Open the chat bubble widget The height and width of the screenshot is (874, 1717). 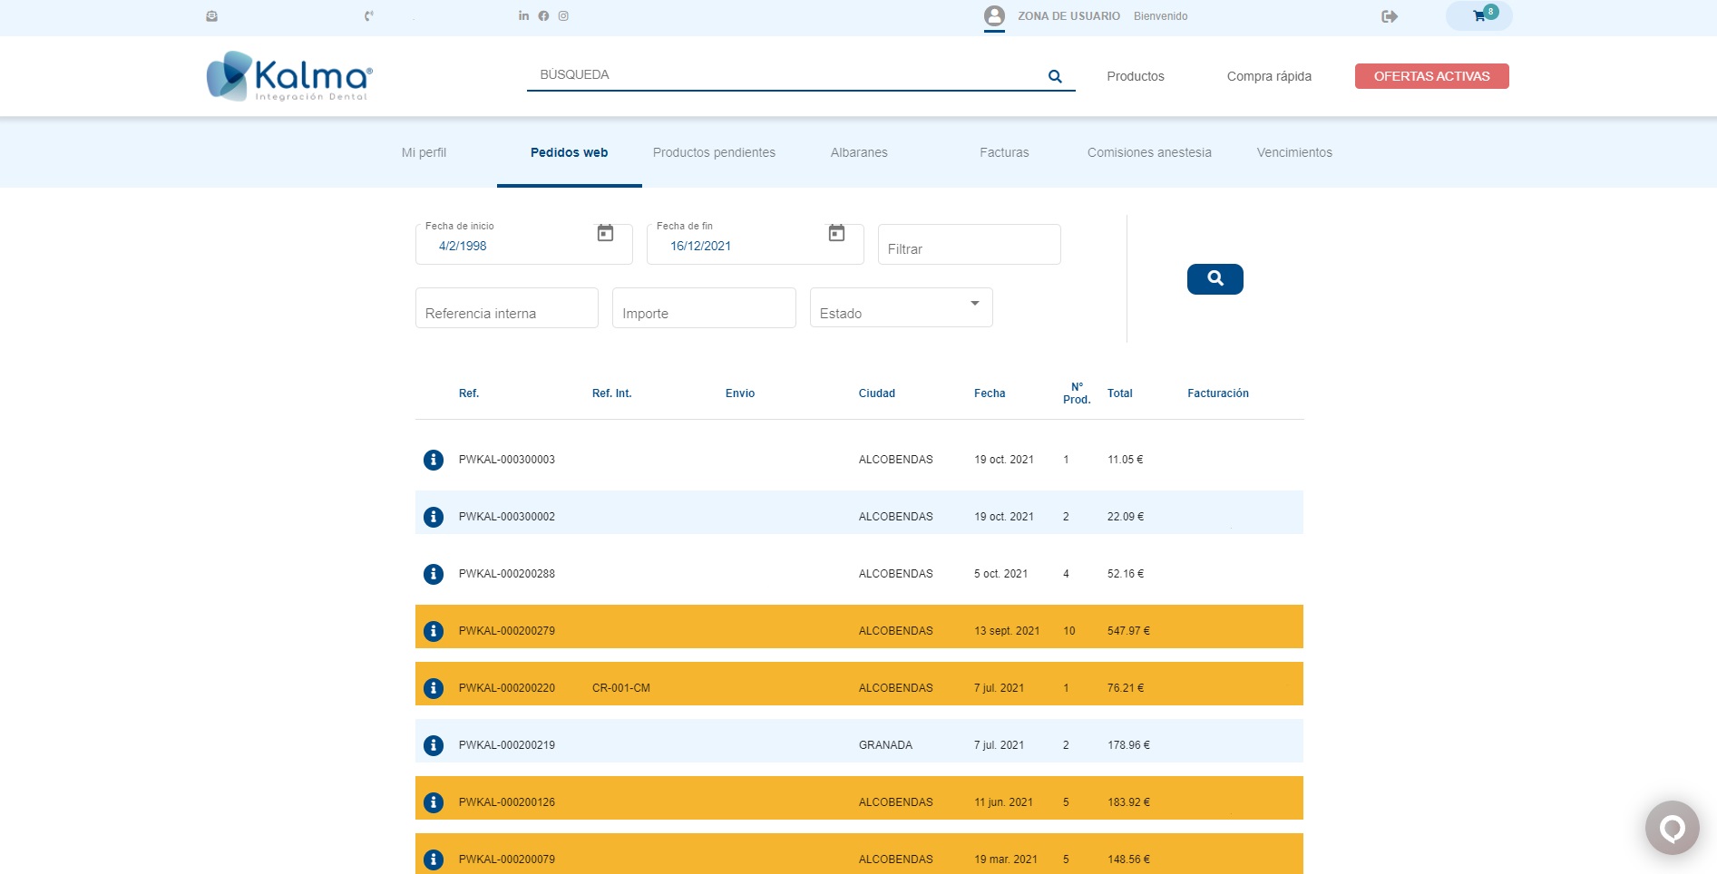[1673, 828]
